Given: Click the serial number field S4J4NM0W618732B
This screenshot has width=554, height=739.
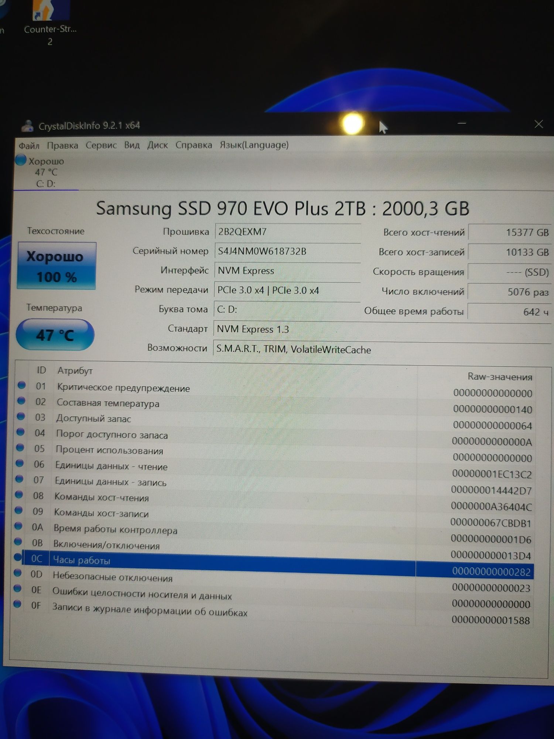Looking at the screenshot, I should click(288, 251).
